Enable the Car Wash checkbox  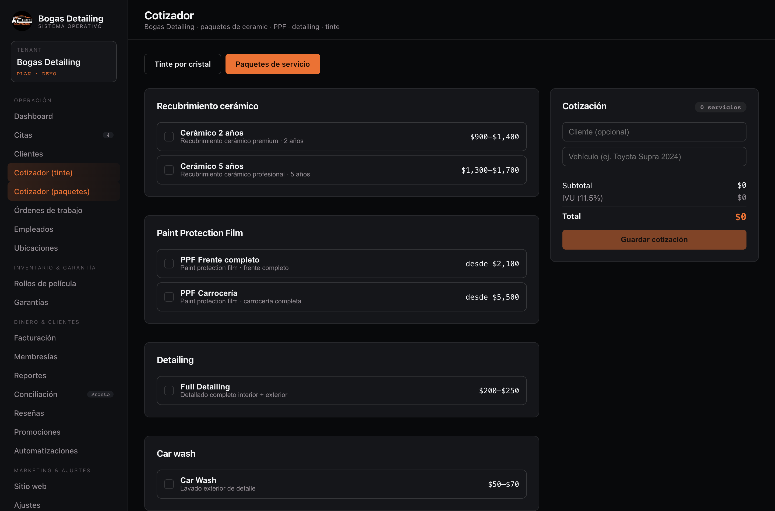pyautogui.click(x=169, y=484)
